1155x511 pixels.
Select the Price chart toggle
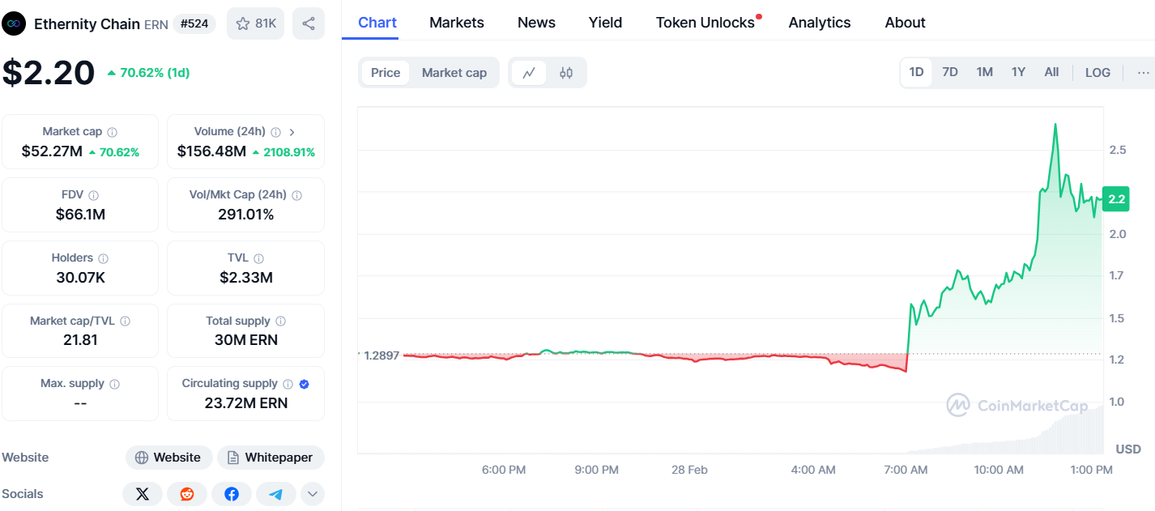(x=386, y=73)
